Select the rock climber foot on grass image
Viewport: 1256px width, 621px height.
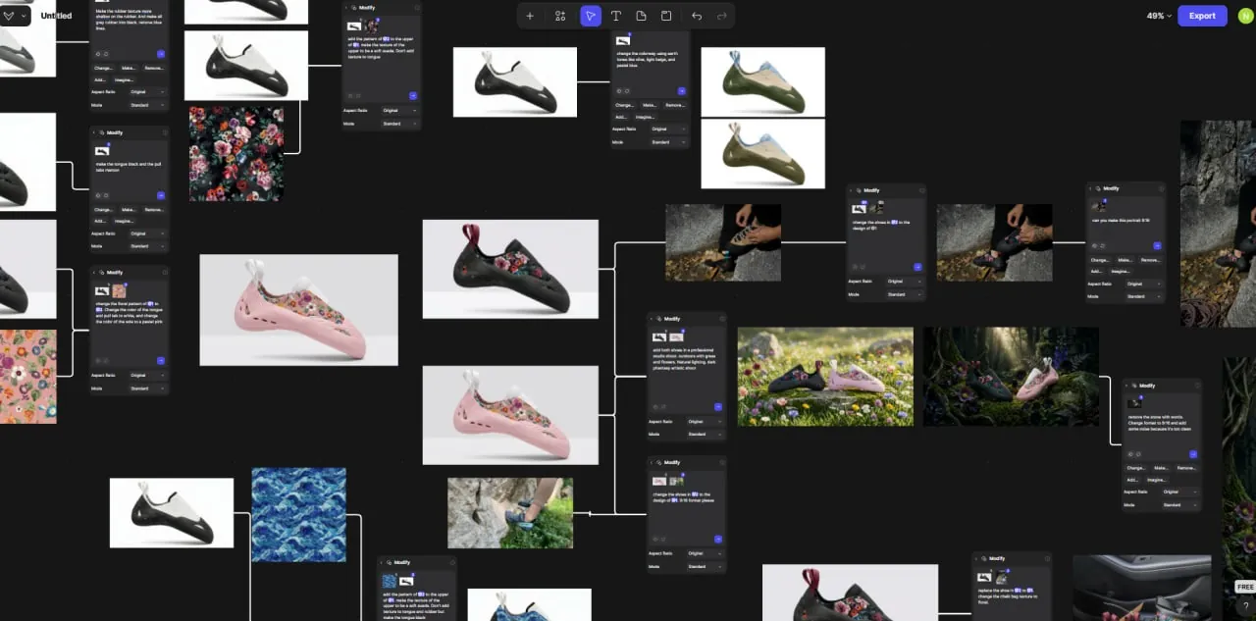(x=510, y=513)
